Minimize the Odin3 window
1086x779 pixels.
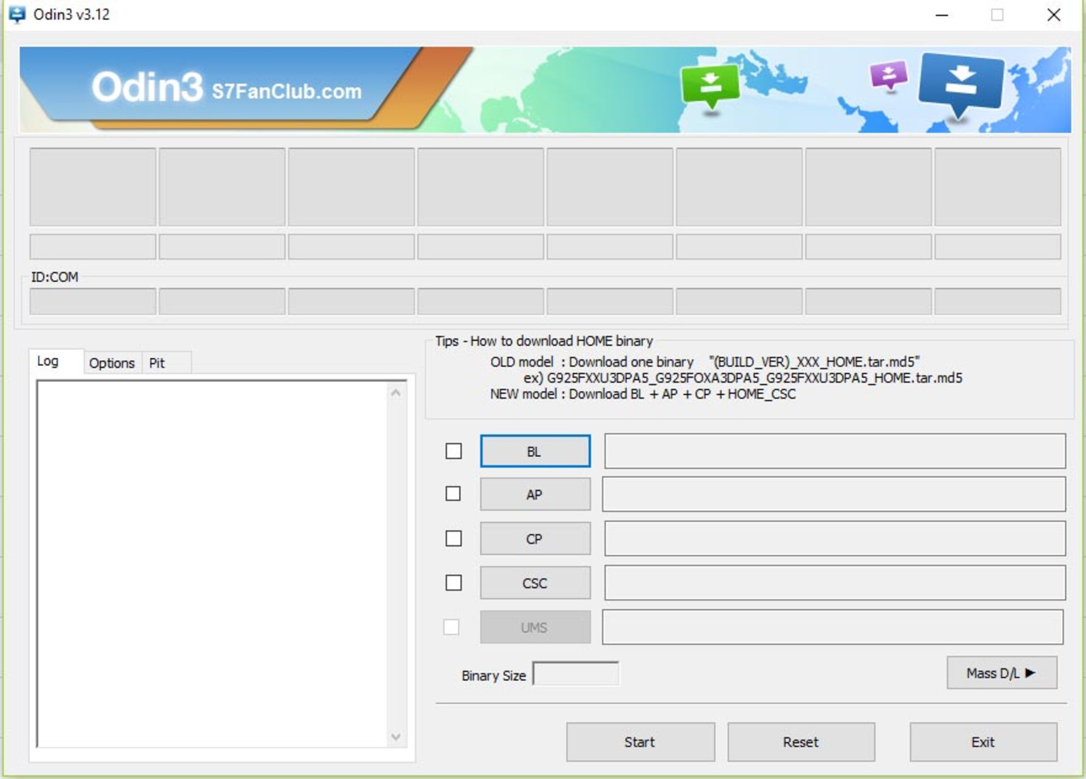click(942, 15)
